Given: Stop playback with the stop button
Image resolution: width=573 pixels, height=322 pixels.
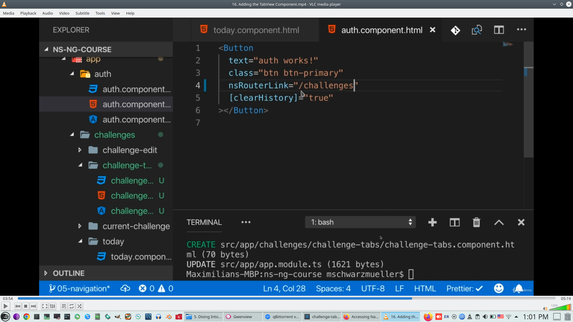Looking at the screenshot, I should coord(26,306).
